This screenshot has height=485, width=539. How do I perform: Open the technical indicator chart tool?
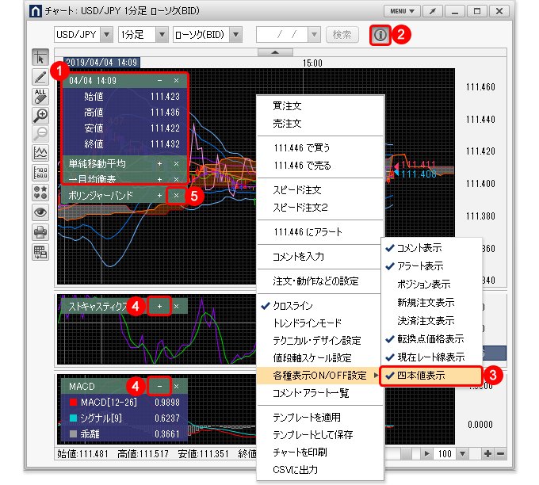pos(40,154)
